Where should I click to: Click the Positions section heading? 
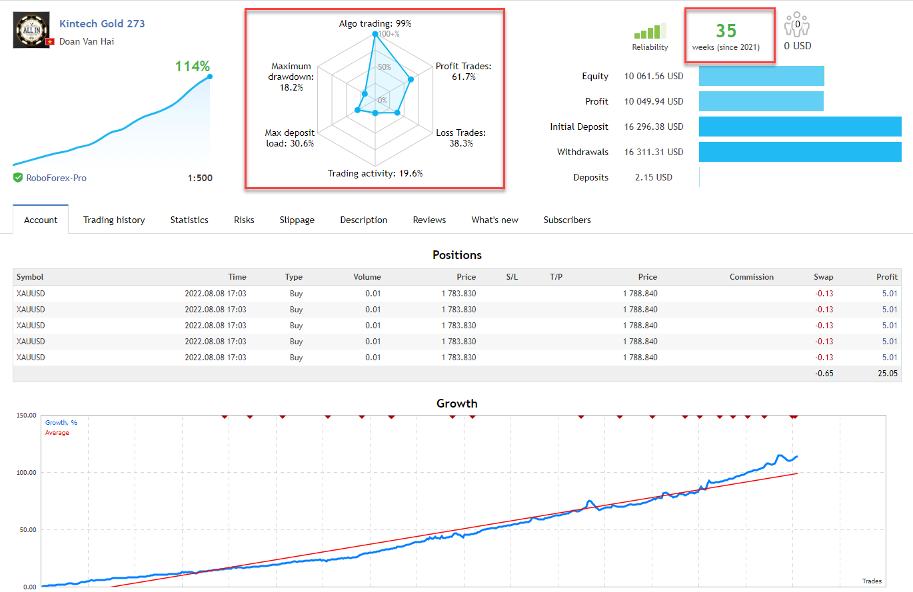click(456, 255)
